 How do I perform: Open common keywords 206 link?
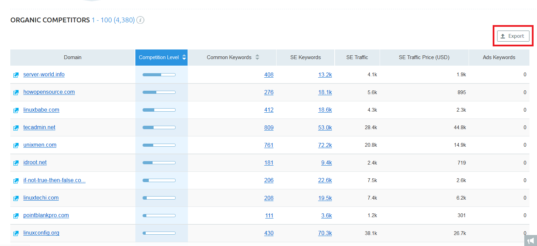[x=269, y=180]
